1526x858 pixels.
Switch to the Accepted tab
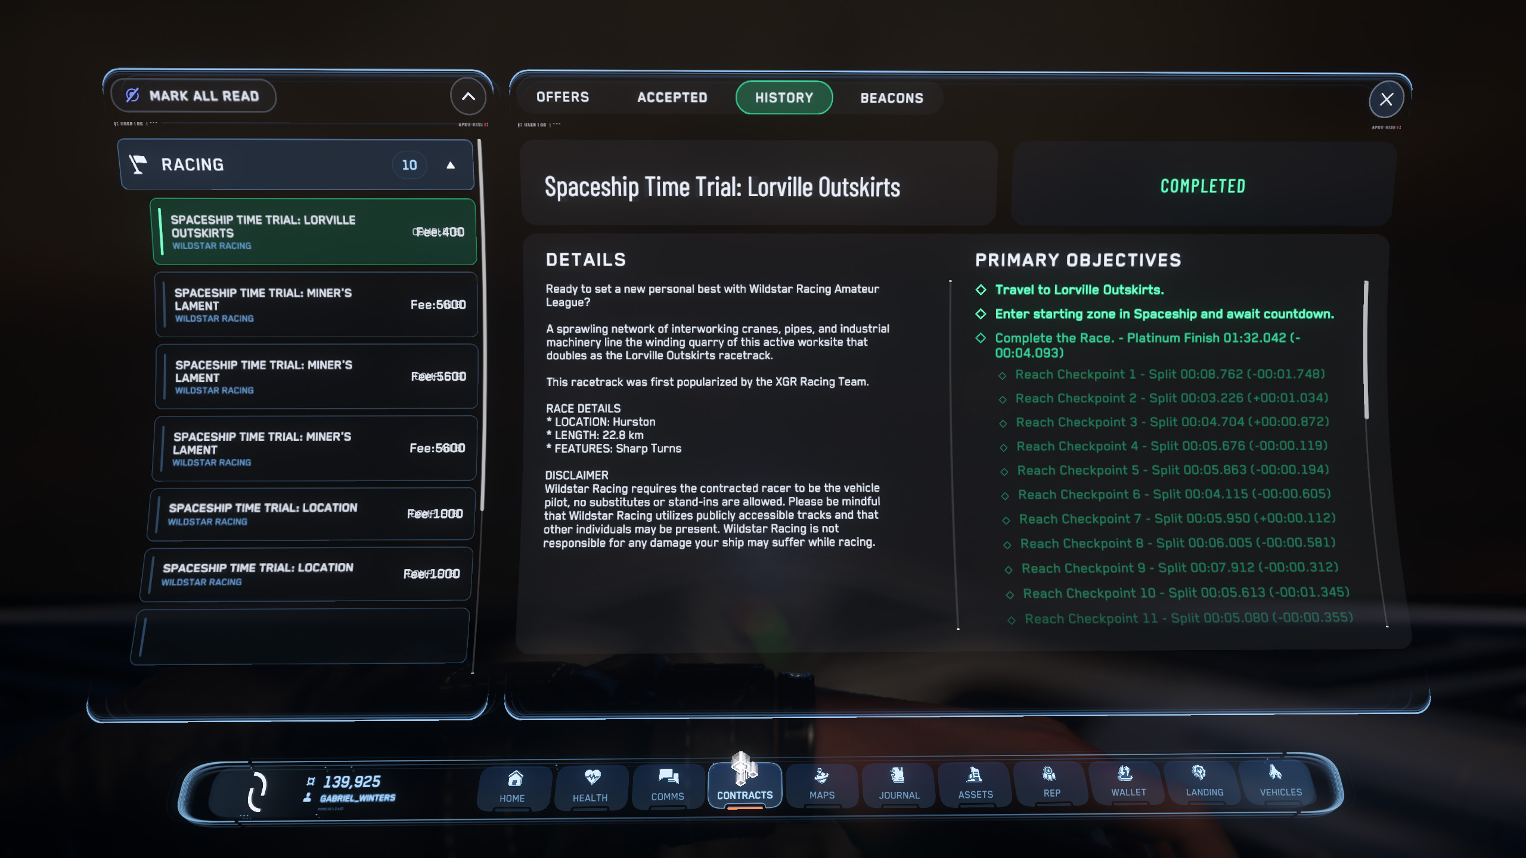[x=672, y=98]
